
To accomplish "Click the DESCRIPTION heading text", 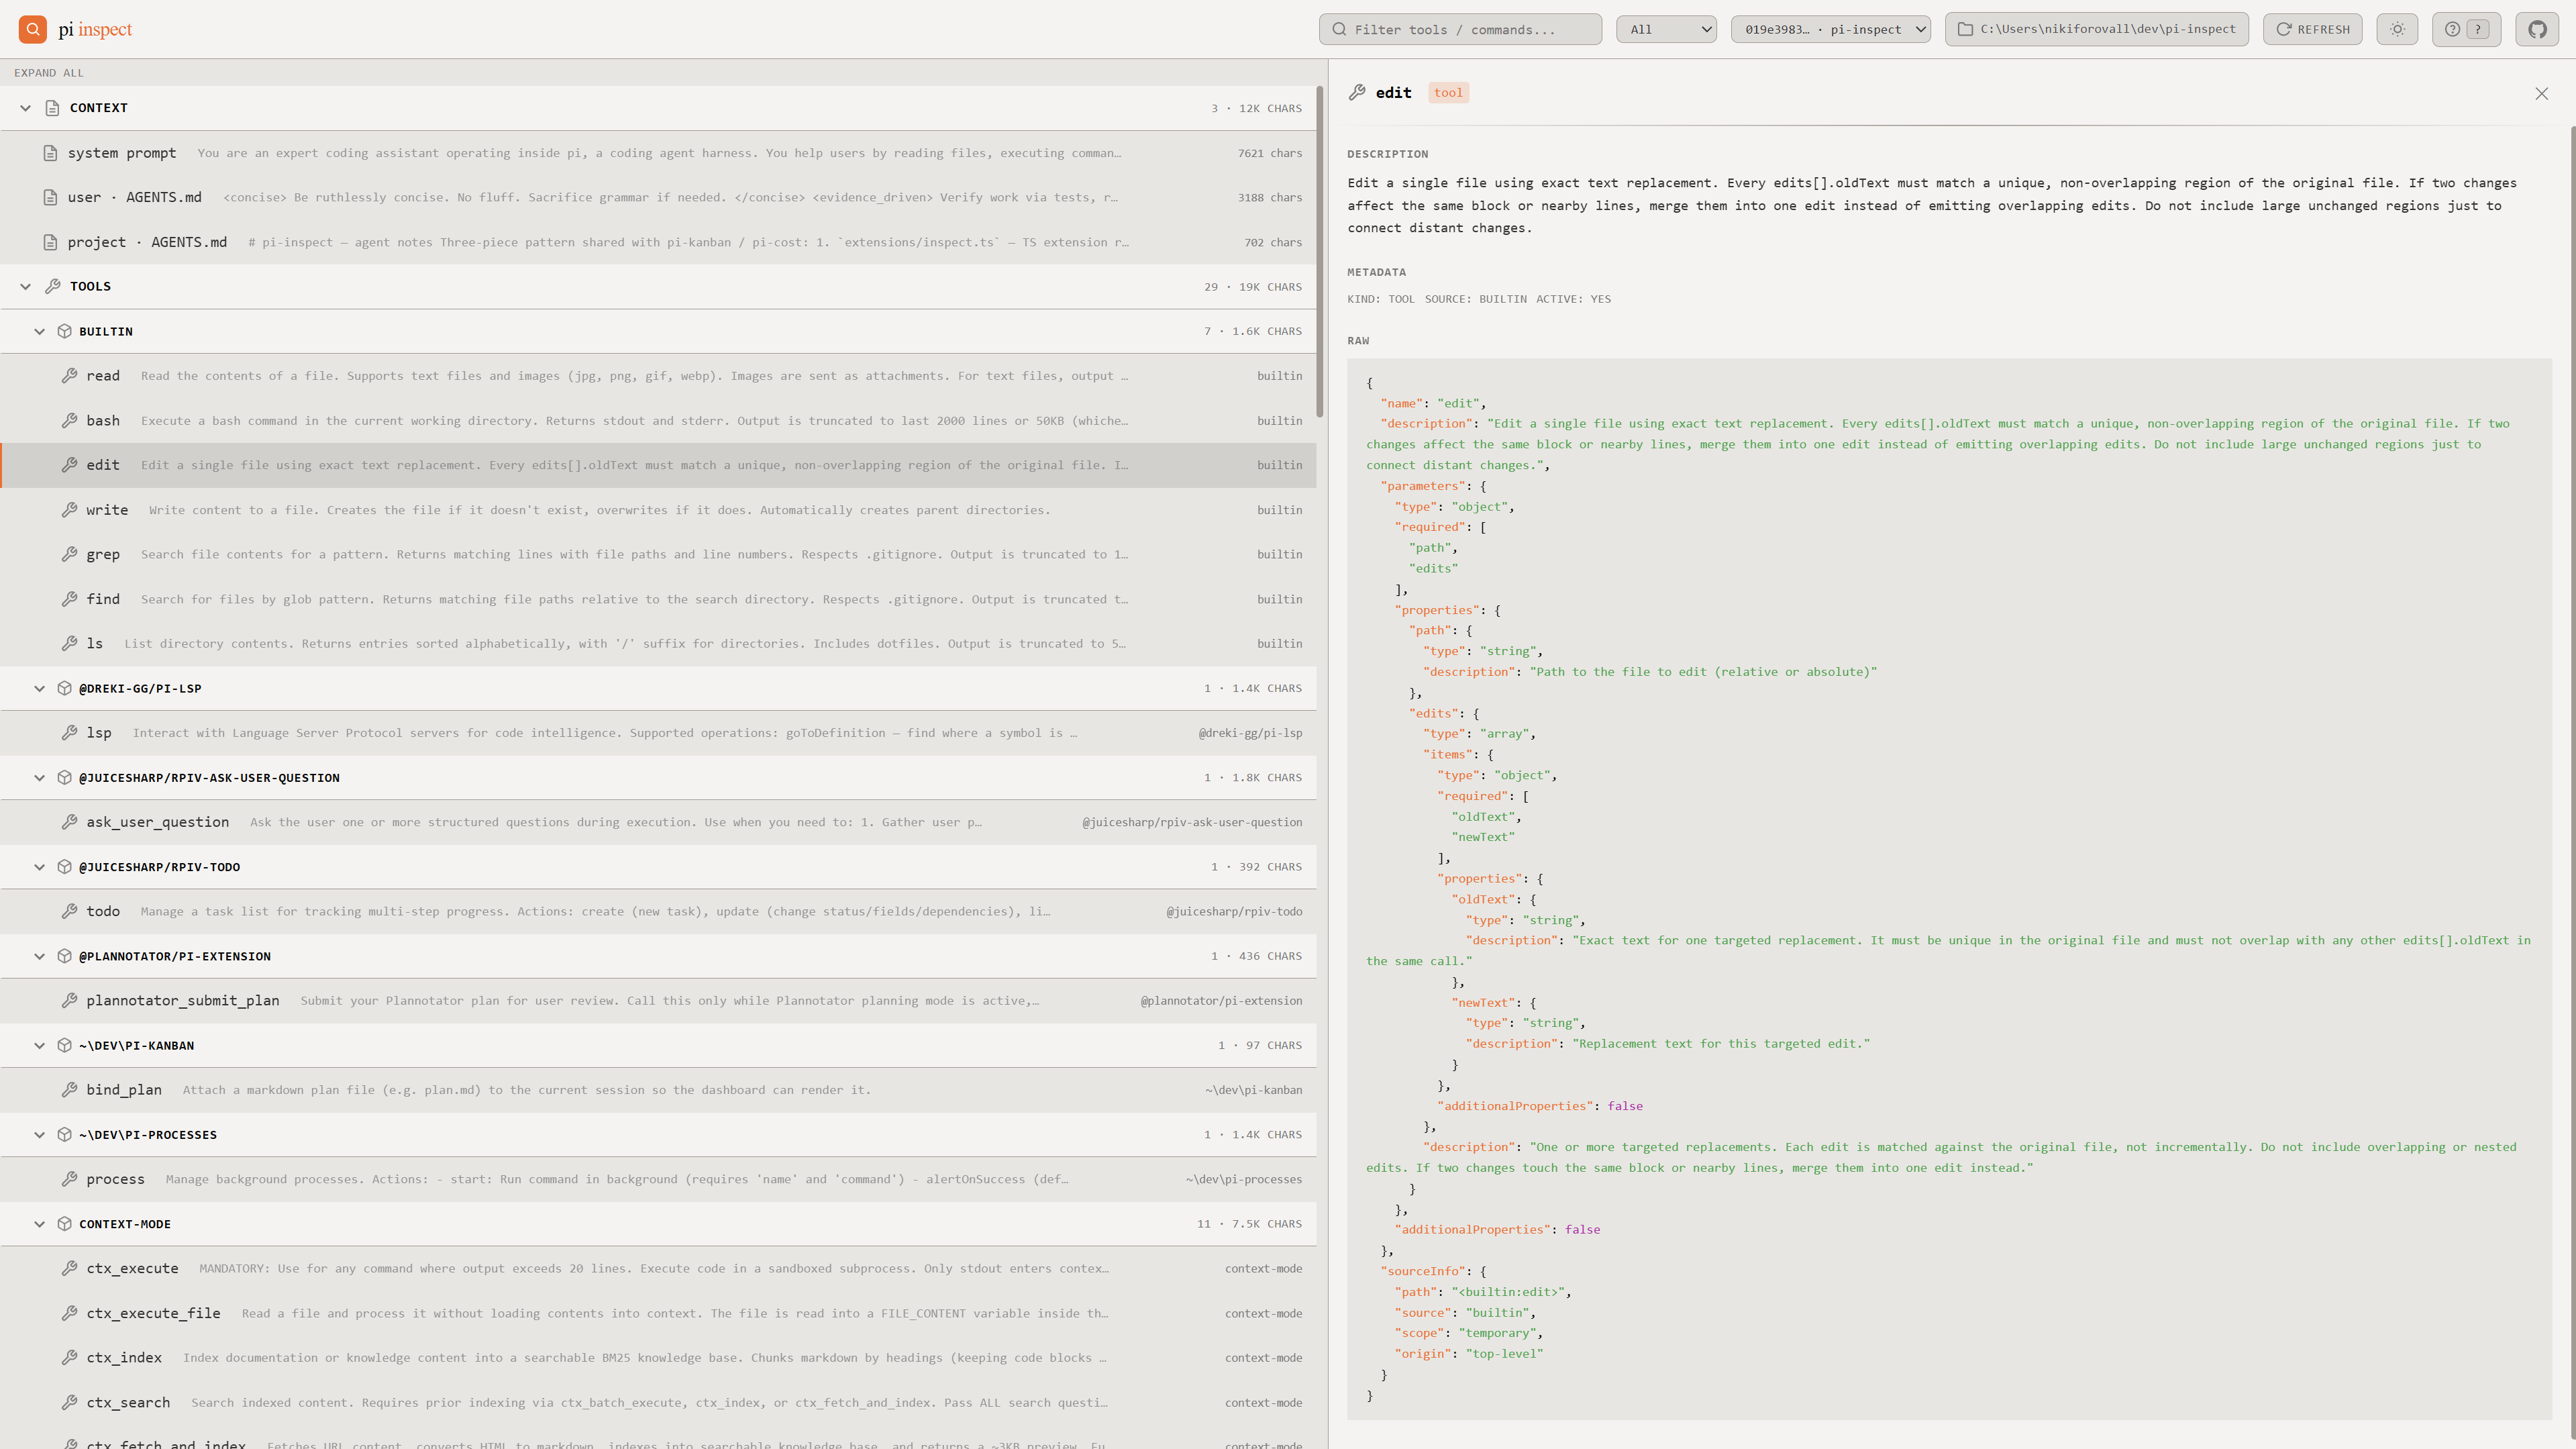I will [x=1387, y=154].
